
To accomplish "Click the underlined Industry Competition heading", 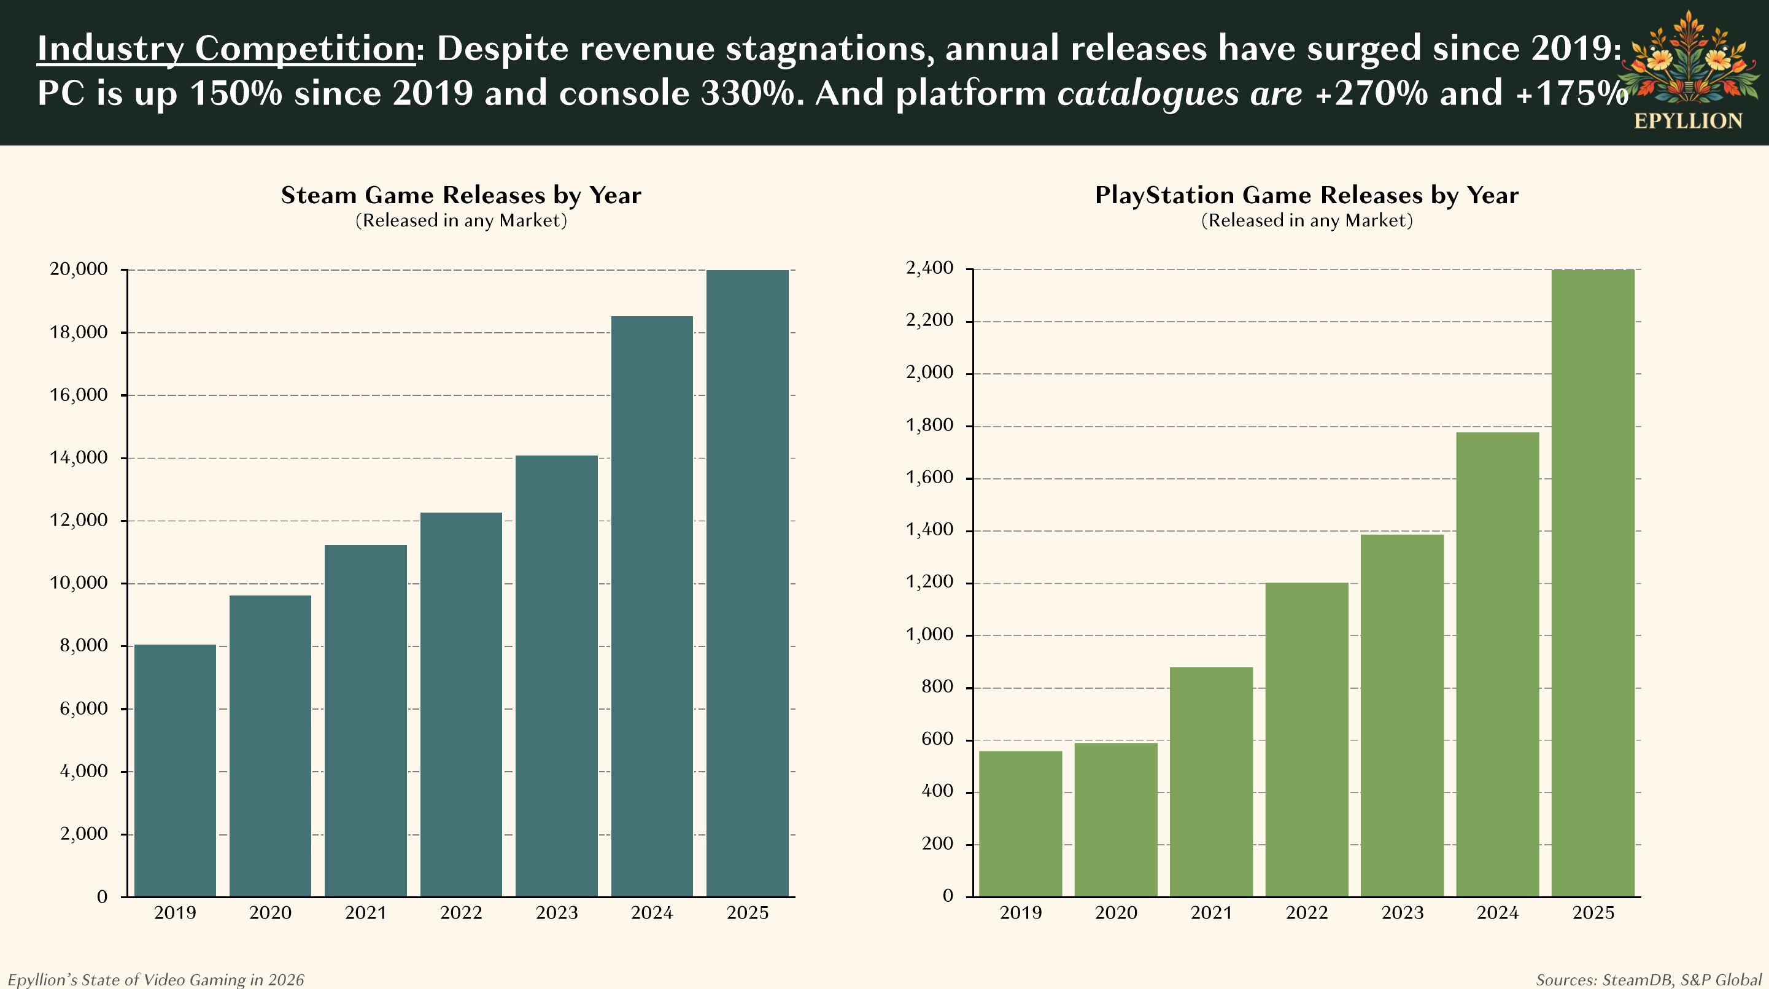I will pos(226,48).
